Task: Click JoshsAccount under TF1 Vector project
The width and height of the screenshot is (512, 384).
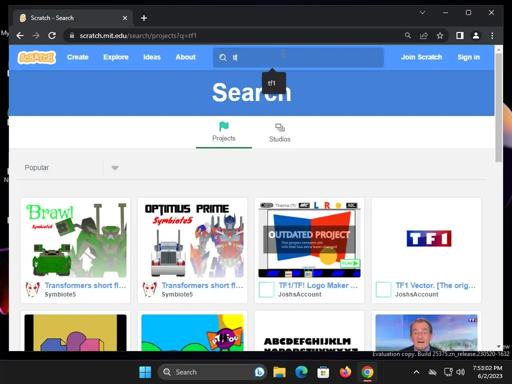Action: coord(416,294)
